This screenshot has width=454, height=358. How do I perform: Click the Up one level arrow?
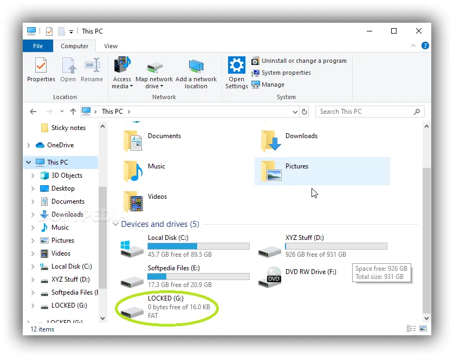tap(73, 112)
